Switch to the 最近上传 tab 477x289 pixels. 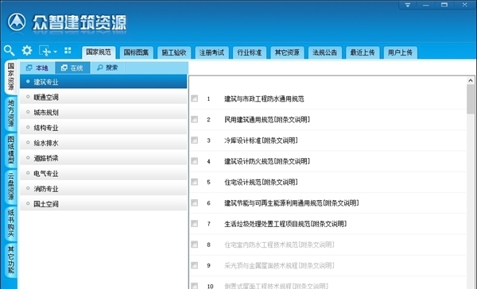pyautogui.click(x=363, y=52)
